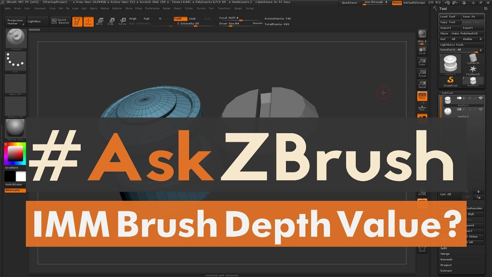Enable Zadd mode
492x277 pixels.
180,19
